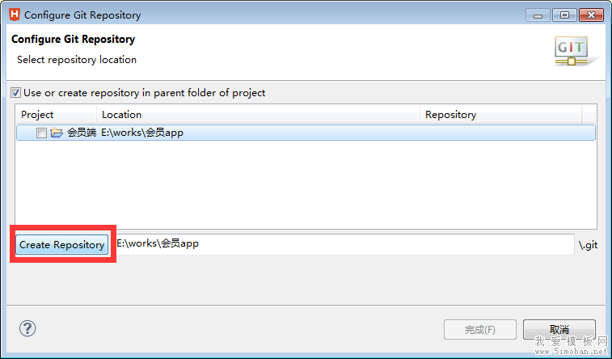
Task: Click the folder icon beside 会员端
Action: (x=57, y=133)
